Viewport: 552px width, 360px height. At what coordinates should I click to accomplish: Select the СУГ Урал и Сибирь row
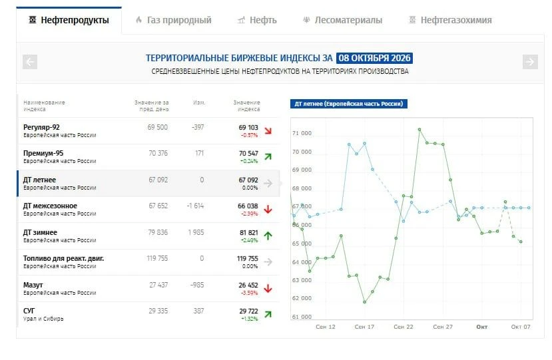click(149, 315)
